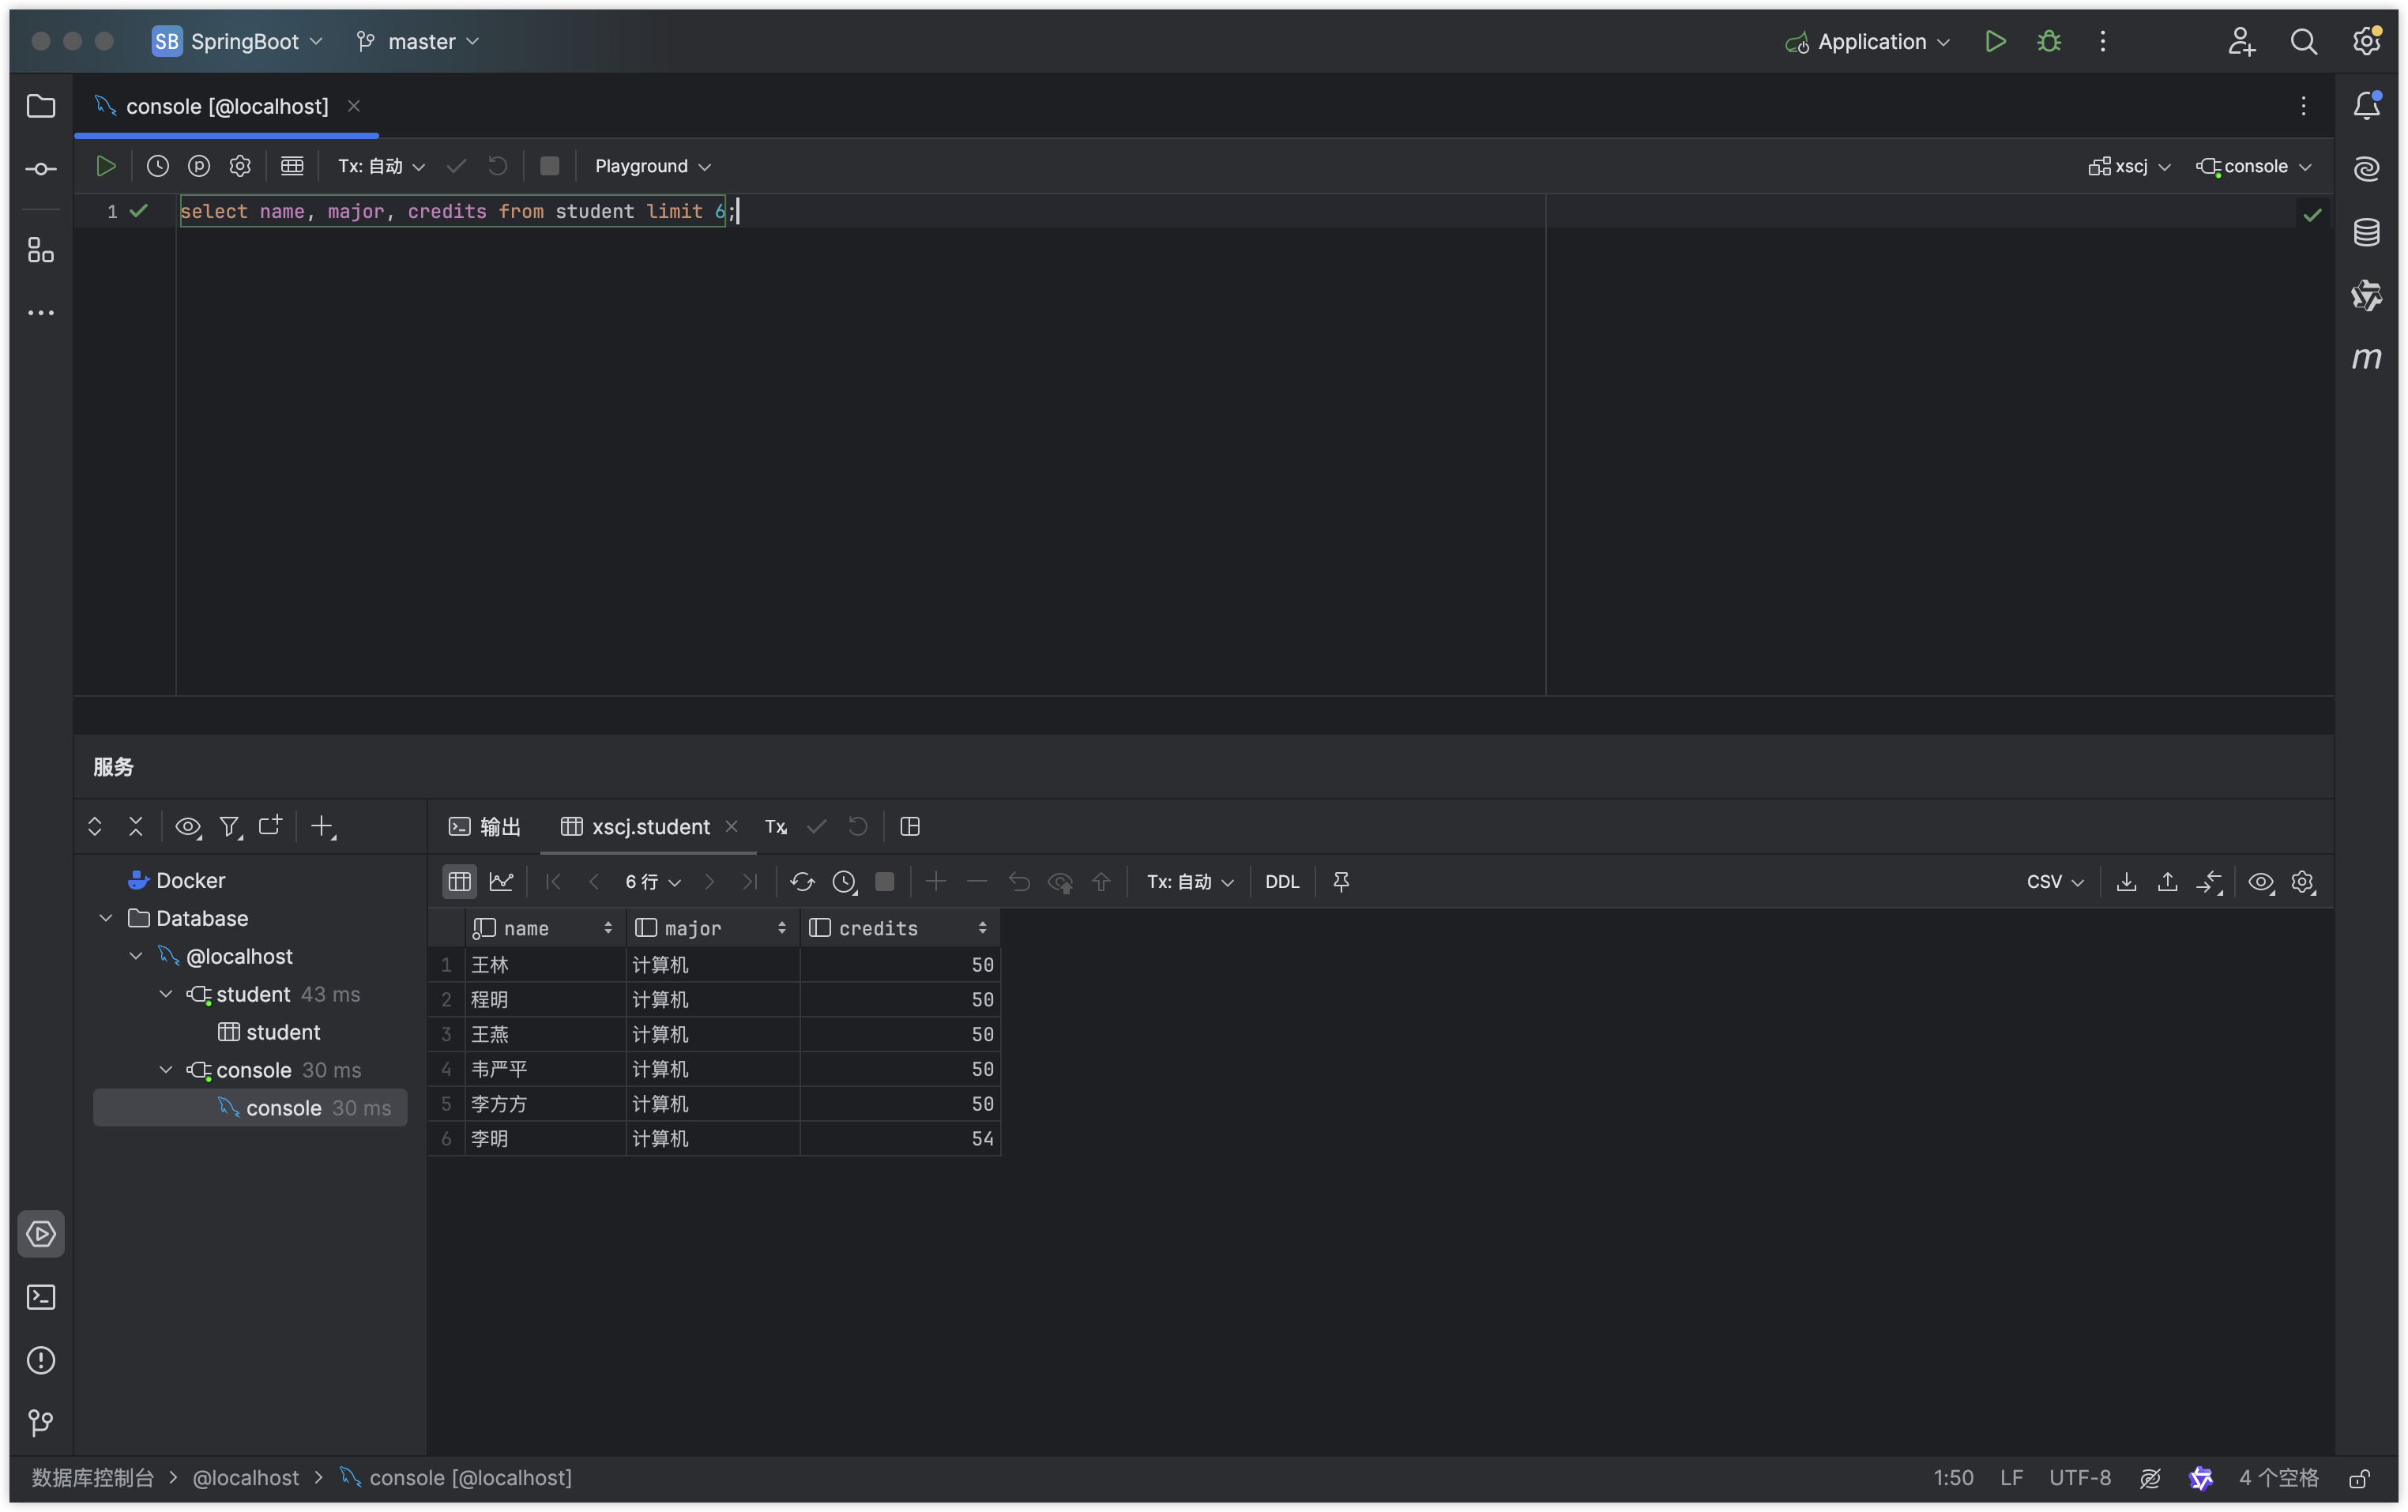Run the SQL query with the green execute button
The width and height of the screenshot is (2408, 1512).
click(106, 166)
